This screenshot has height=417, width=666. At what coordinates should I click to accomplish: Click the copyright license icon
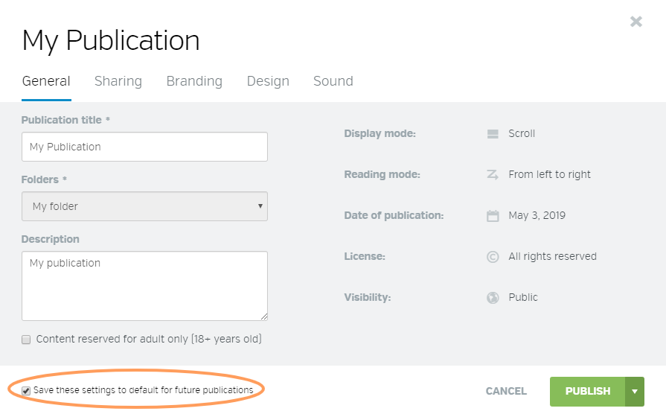tap(492, 257)
